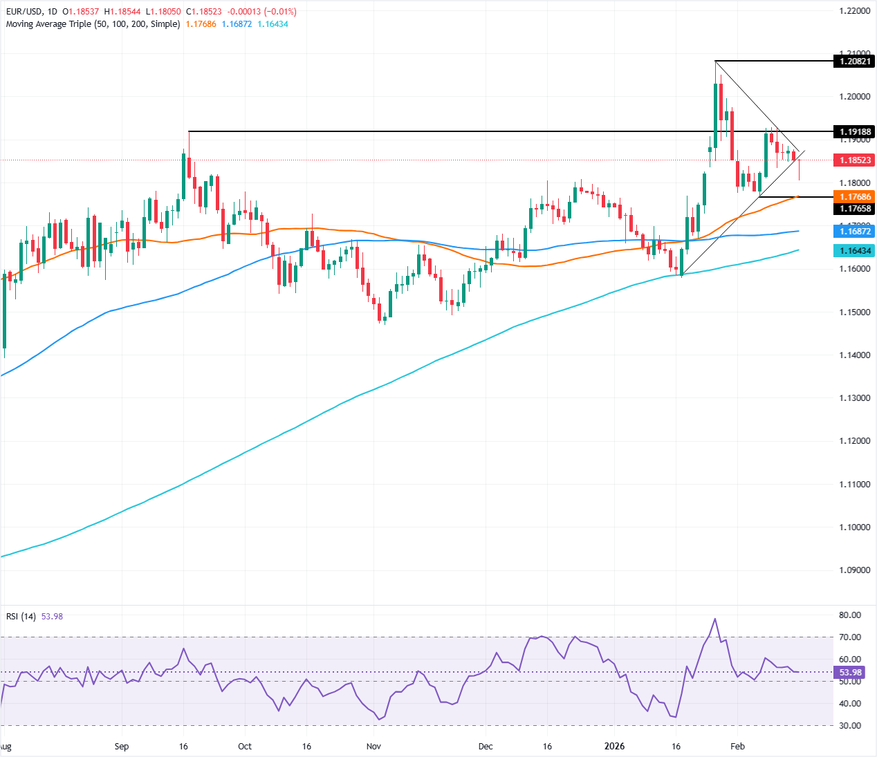Click the blue 1.16872 axis badge
The width and height of the screenshot is (877, 757).
[855, 231]
